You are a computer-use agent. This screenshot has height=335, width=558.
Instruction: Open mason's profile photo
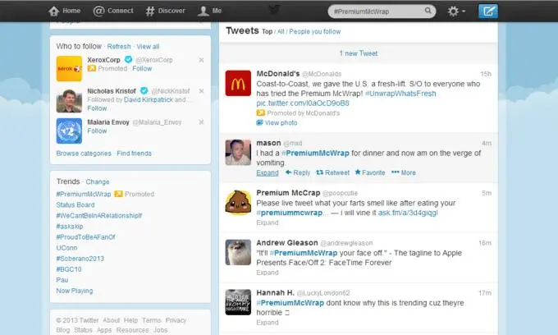coord(238,153)
